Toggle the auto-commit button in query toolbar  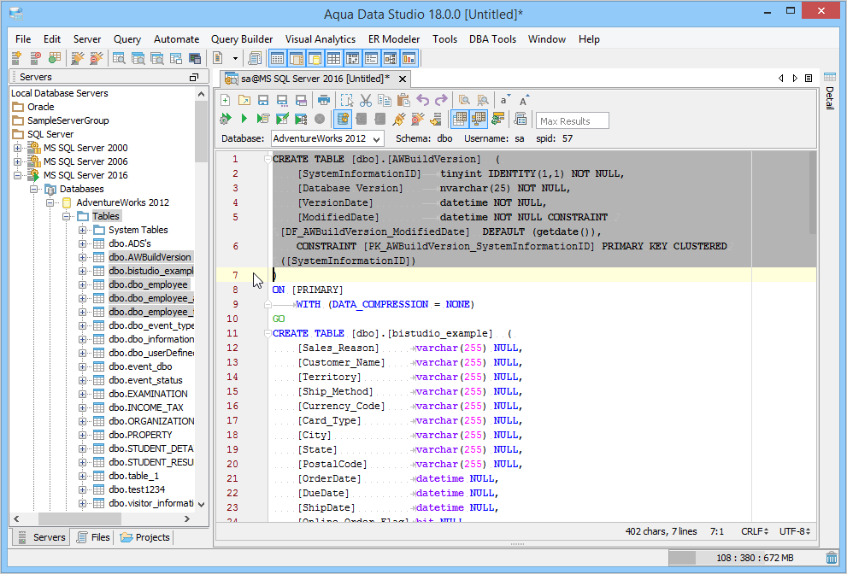pos(343,119)
